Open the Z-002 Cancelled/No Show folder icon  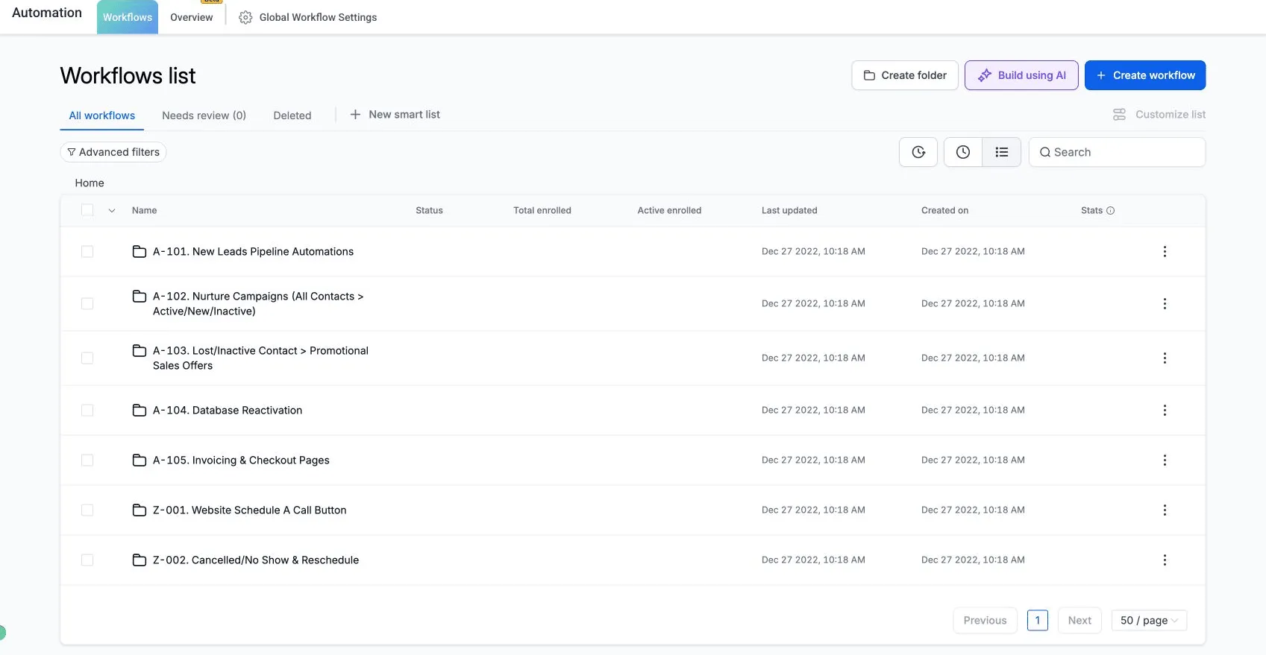pos(140,560)
